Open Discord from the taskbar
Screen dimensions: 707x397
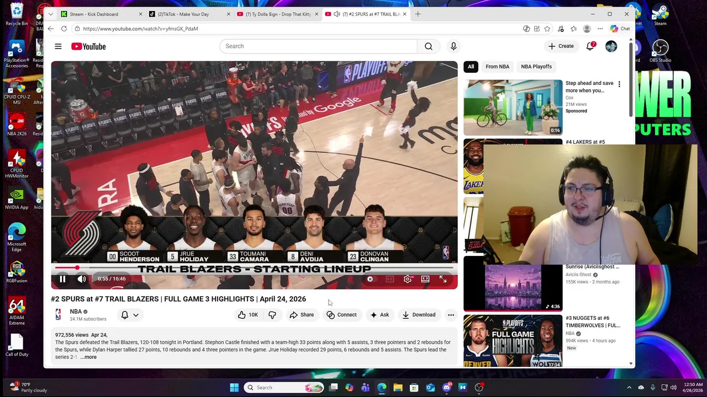(x=446, y=388)
